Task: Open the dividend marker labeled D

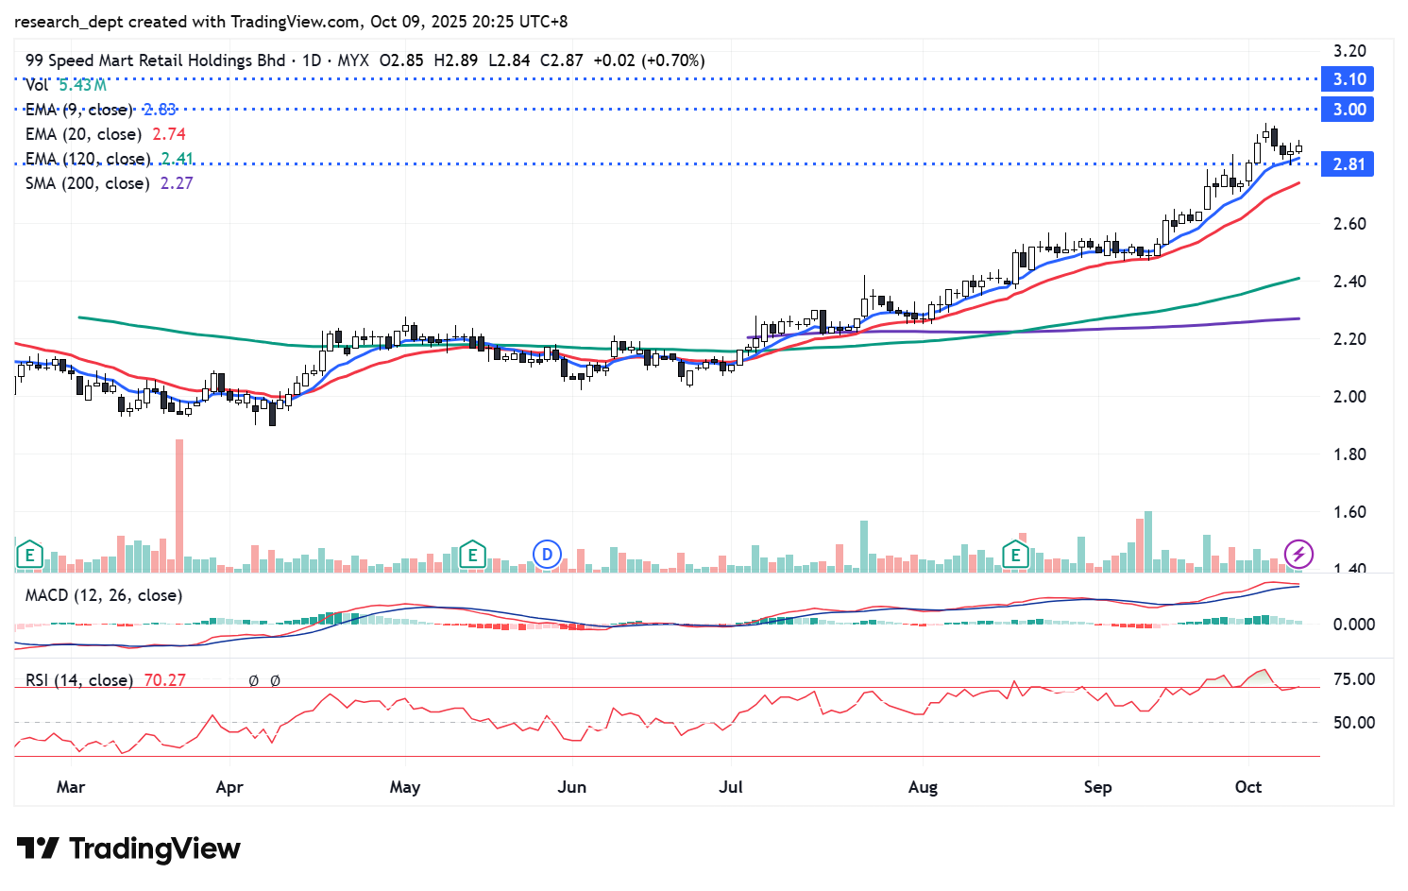Action: 546,556
